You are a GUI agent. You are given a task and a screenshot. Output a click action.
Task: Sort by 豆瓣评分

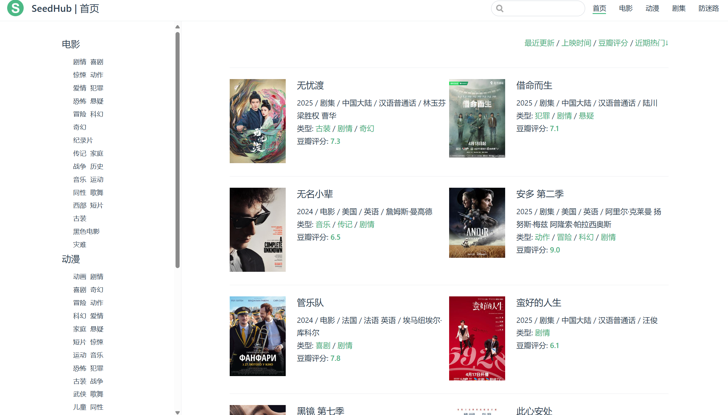[x=613, y=43]
